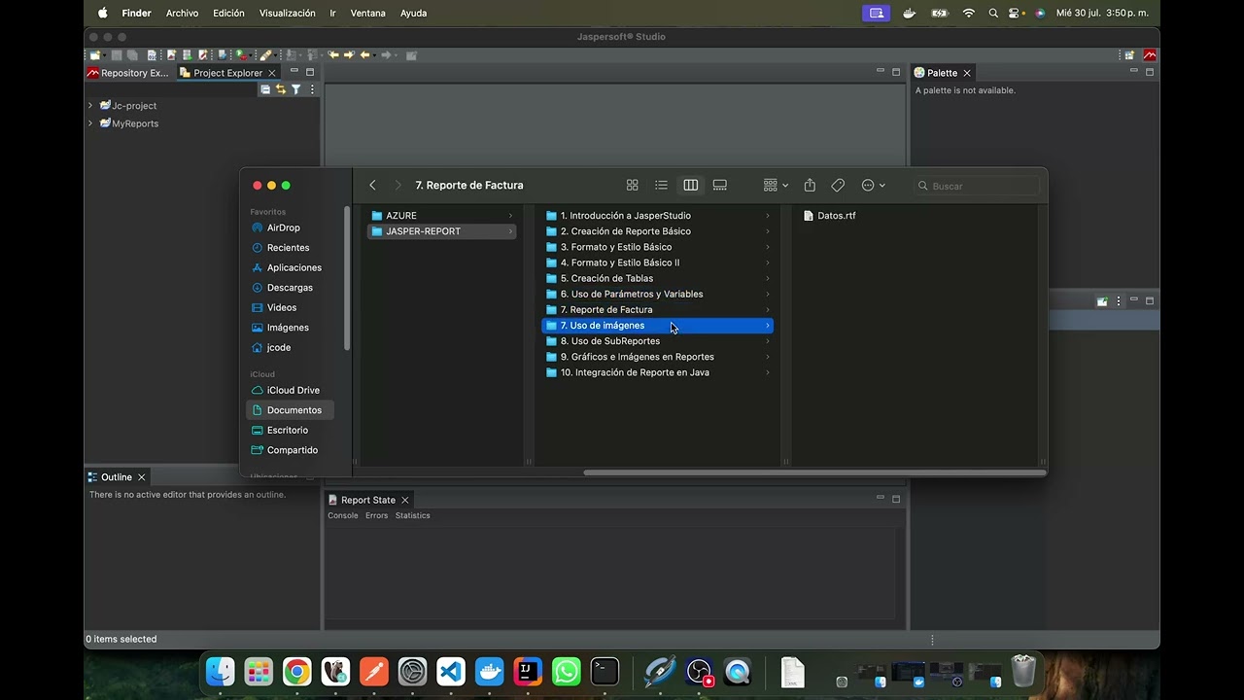Open Imágenes in Finder sidebar
Viewport: 1244px width, 700px height.
[x=288, y=328]
